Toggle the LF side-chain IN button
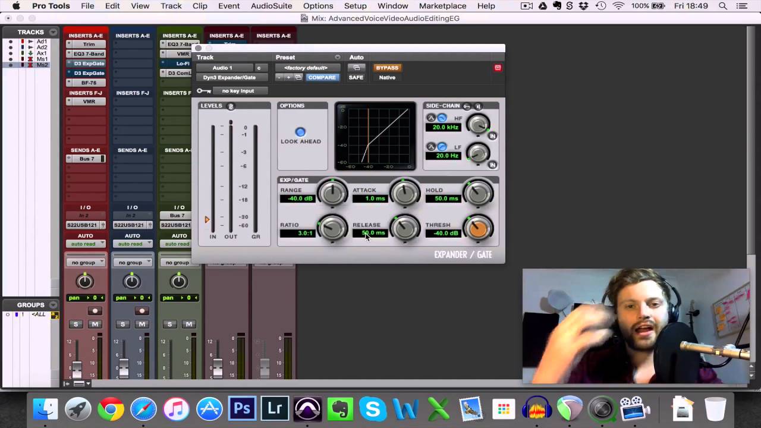The width and height of the screenshot is (761, 428). tap(492, 165)
